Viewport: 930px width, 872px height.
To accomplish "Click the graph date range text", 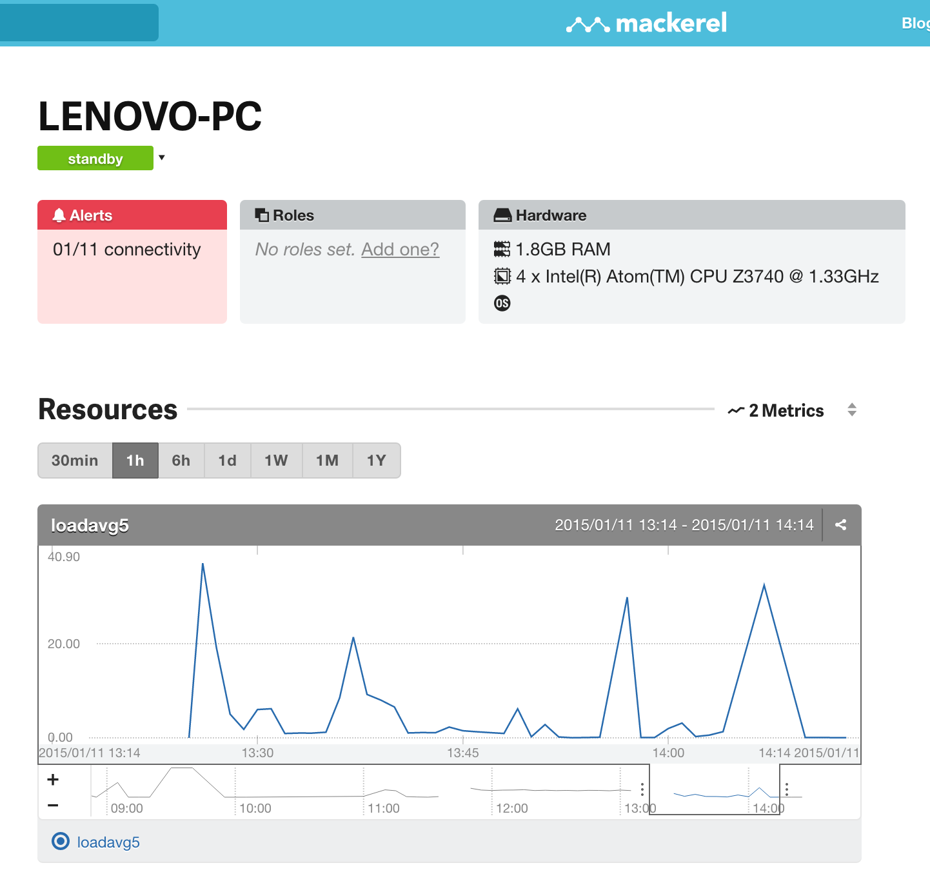I will (x=684, y=525).
